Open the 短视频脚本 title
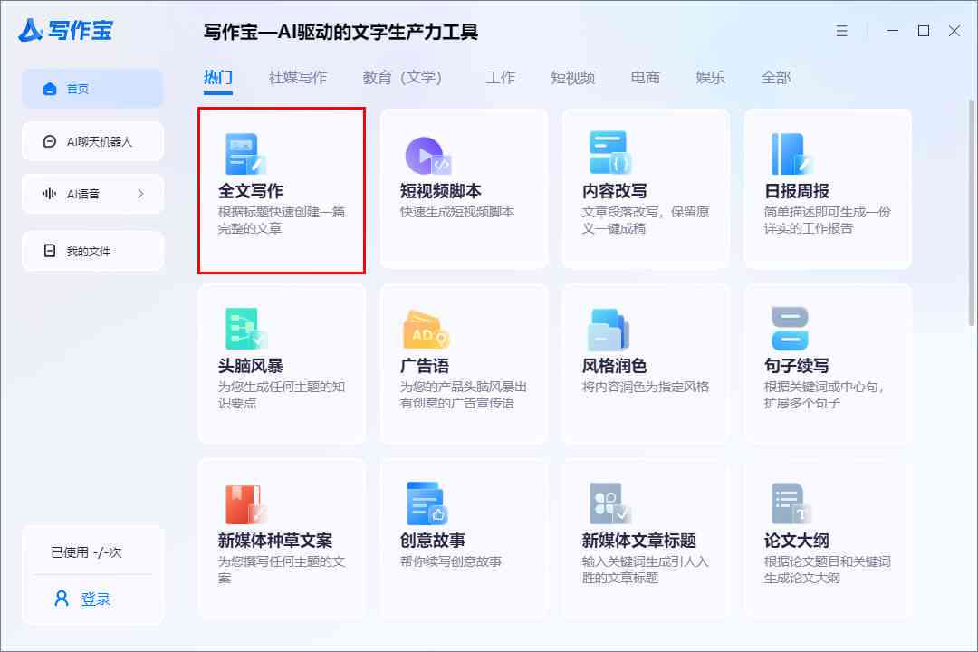Viewport: 978px width, 652px height. 440,191
